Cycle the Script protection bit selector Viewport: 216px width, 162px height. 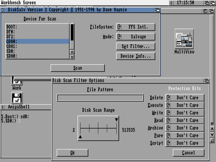coord(185,143)
